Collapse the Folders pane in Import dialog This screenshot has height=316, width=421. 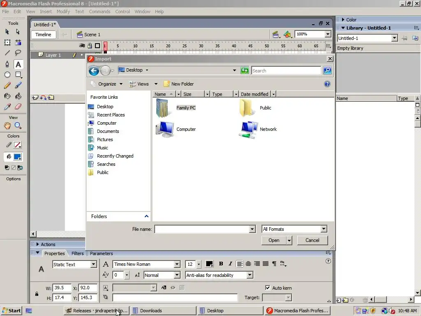tap(147, 216)
